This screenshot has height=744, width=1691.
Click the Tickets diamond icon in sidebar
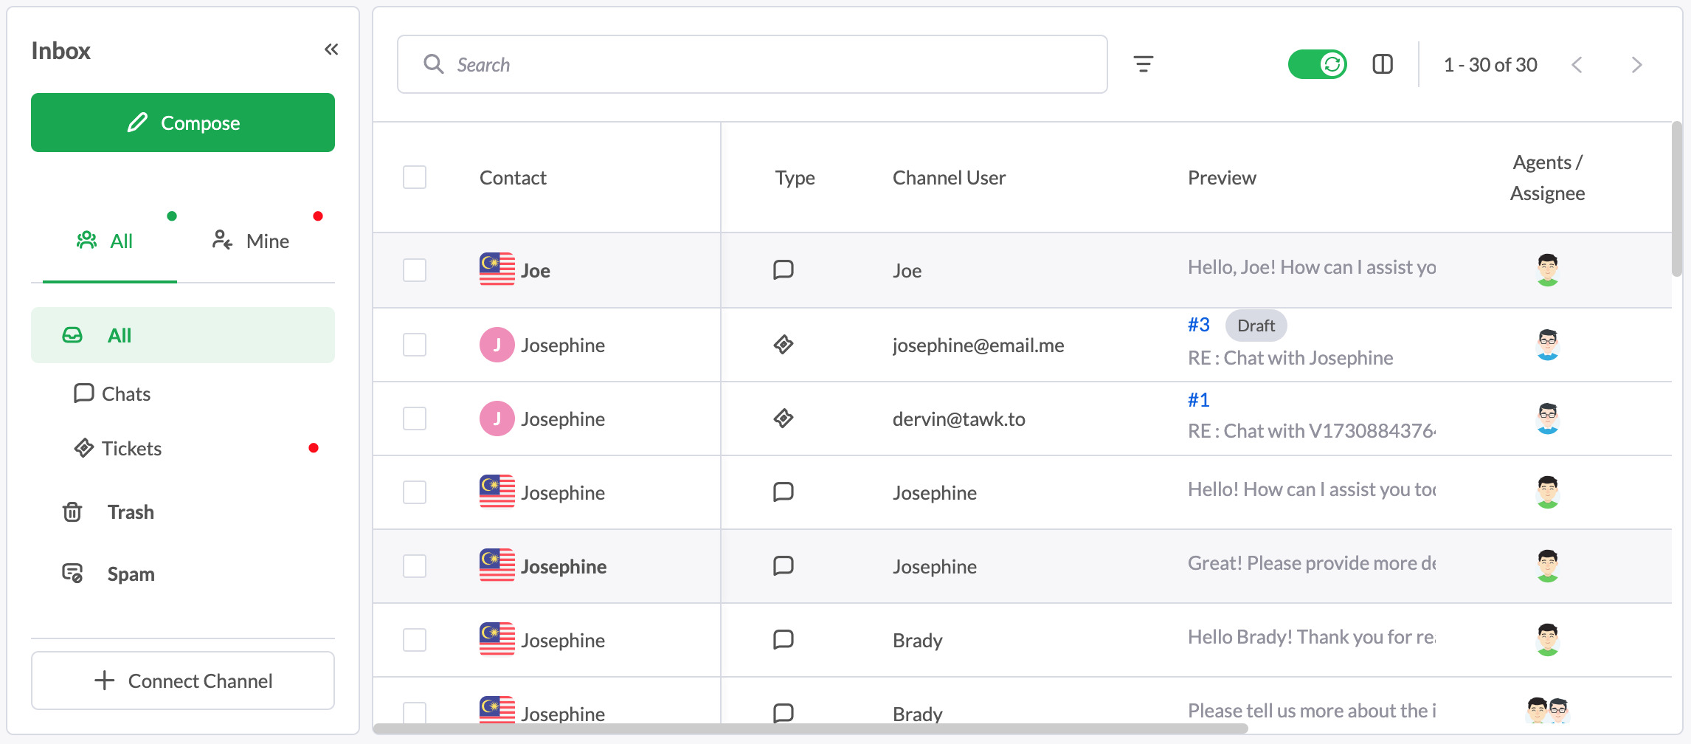[x=84, y=448]
